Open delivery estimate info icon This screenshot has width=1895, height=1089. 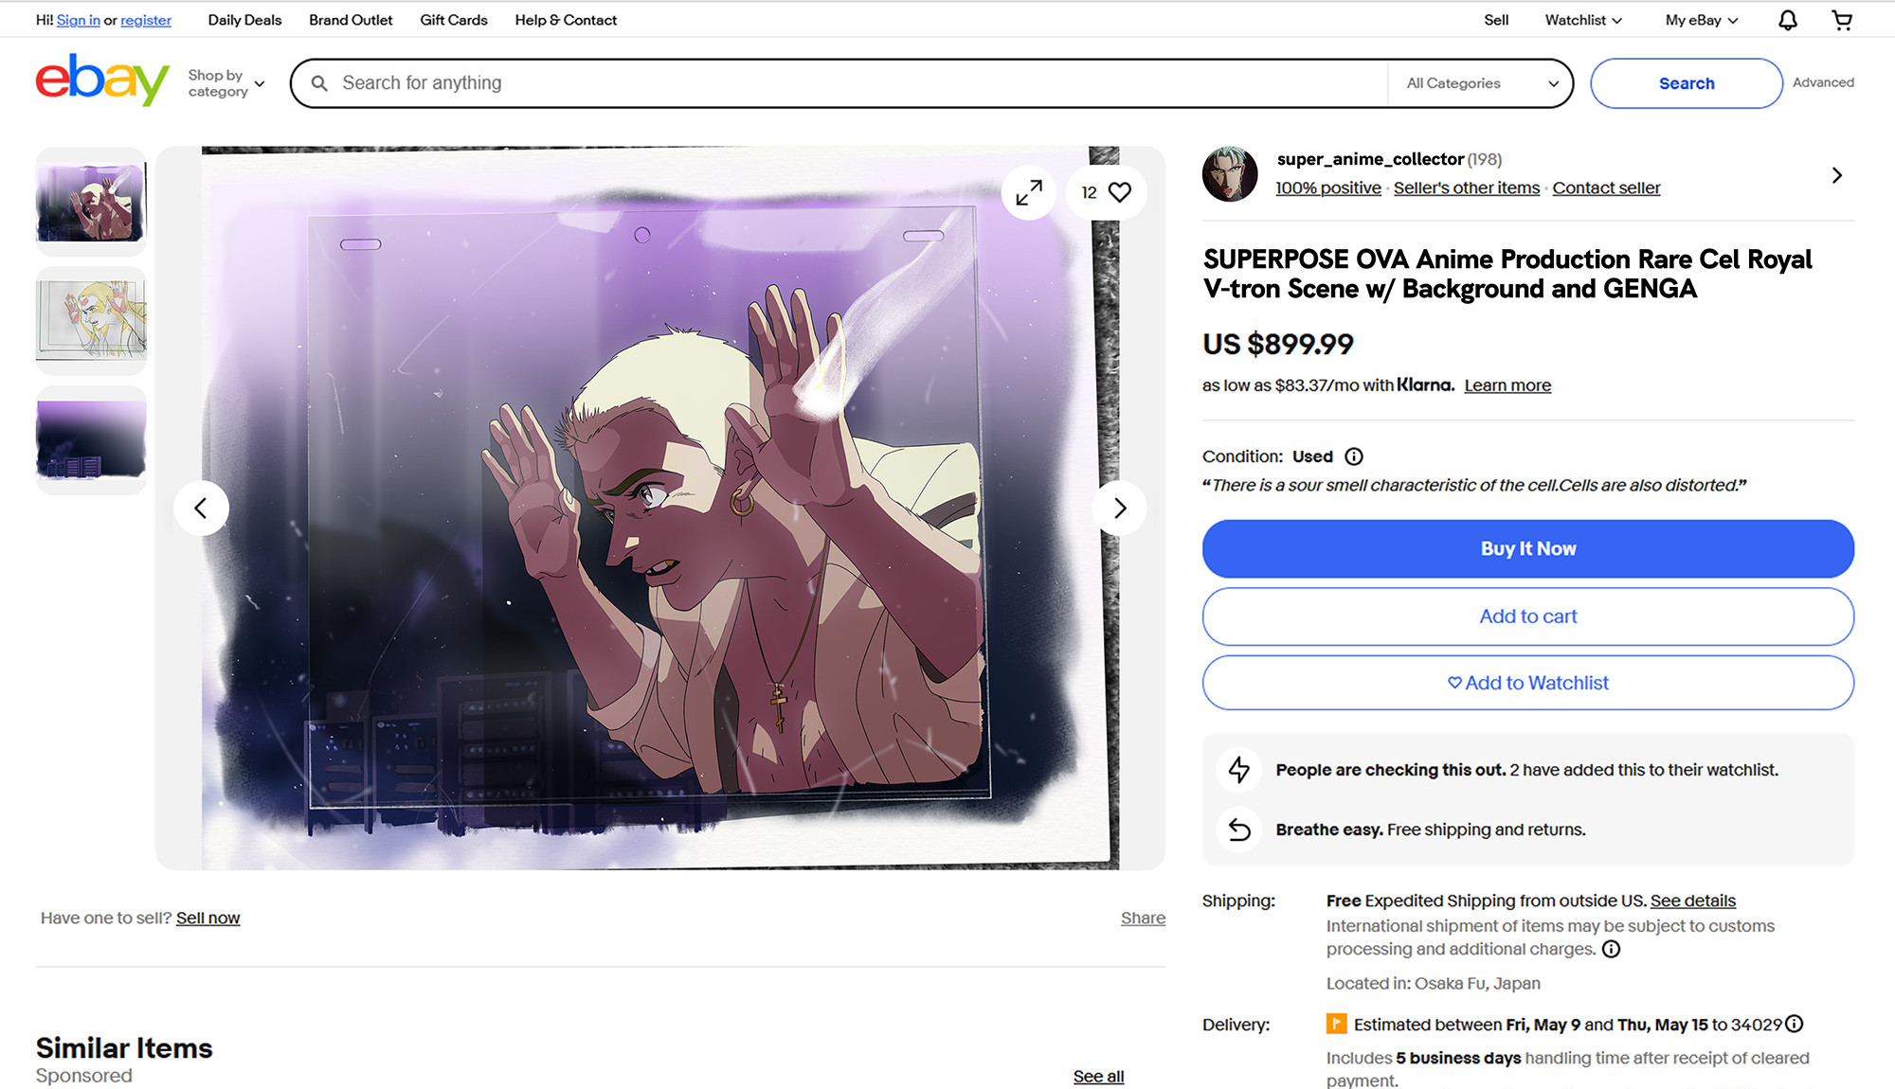(1795, 1024)
